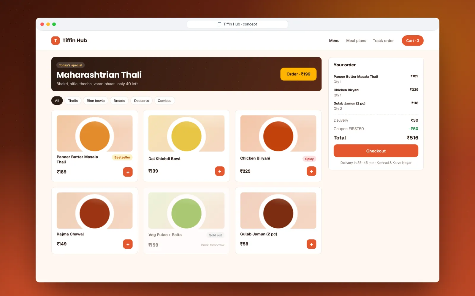Screen dimensions: 475x296
Task: Filter menu by Thalis
Action: click(x=73, y=101)
